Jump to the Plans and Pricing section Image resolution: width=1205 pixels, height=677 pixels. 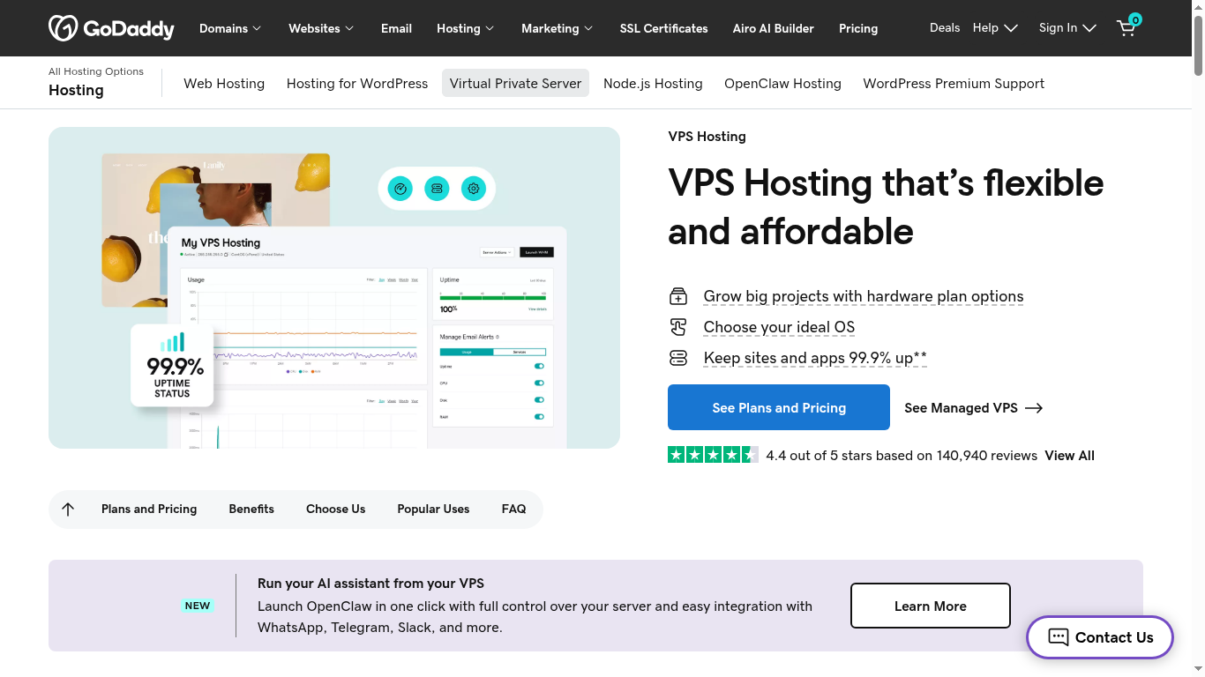[149, 509]
